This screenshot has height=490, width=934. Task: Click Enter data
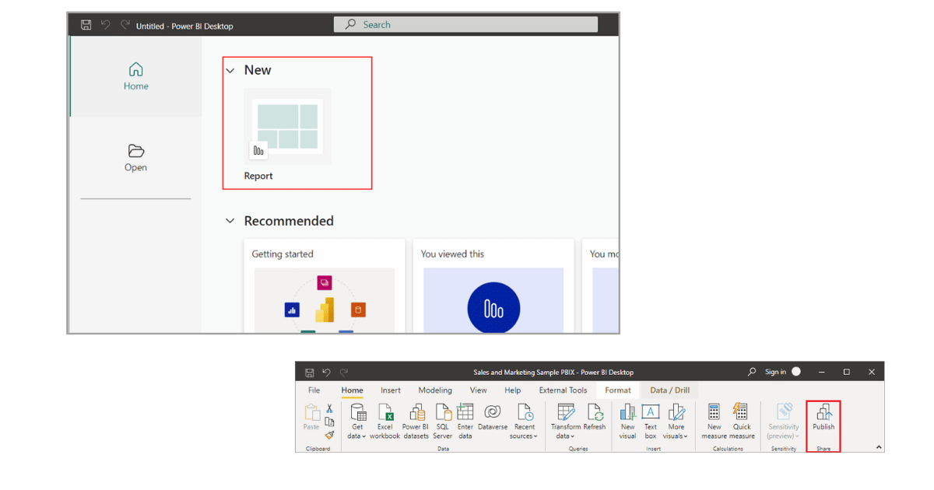pos(465,422)
